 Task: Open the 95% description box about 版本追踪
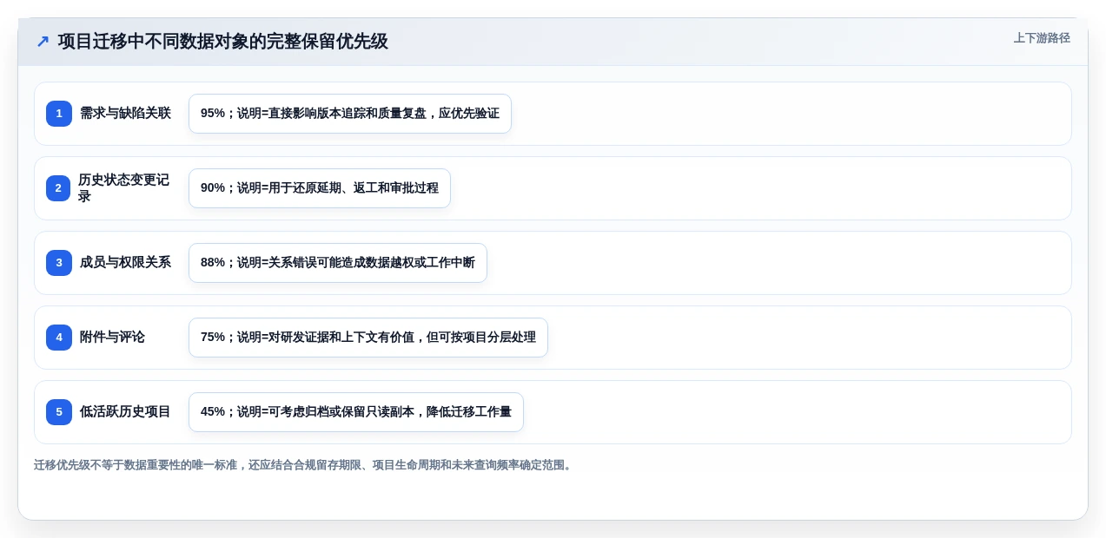(350, 114)
